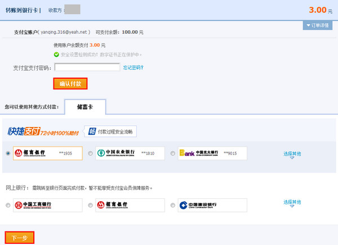Expand 选择其他 in the online banking section
This screenshot has width=338, height=245.
coord(292,202)
